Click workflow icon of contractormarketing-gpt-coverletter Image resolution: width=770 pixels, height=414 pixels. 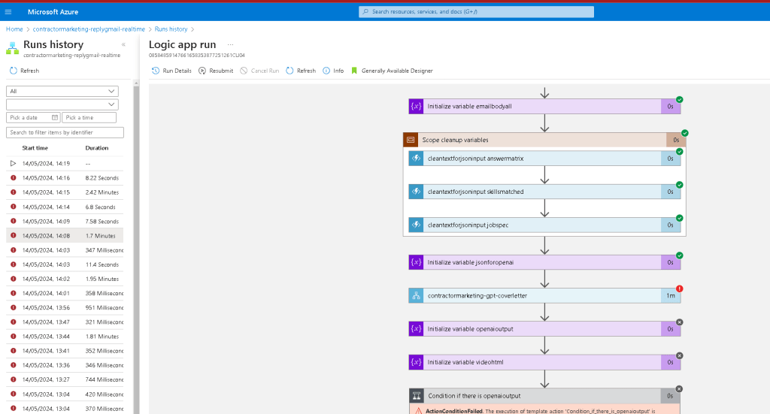(416, 296)
